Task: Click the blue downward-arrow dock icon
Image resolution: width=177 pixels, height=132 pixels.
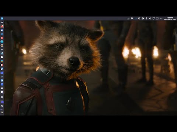Action: [x=2, y=34]
